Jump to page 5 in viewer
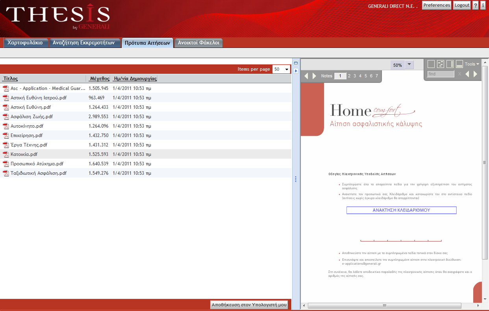The height and width of the screenshot is (311, 489). pyautogui.click(x=366, y=76)
